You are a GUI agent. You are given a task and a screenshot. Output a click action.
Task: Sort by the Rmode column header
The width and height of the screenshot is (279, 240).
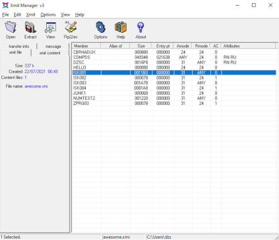click(201, 46)
